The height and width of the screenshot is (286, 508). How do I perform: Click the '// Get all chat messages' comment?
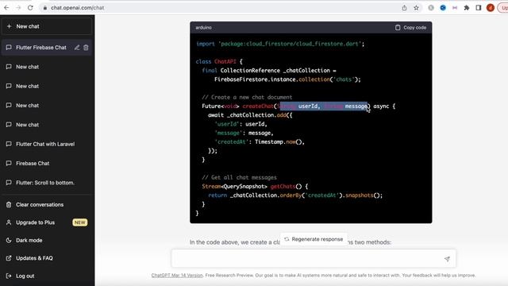(x=240, y=177)
